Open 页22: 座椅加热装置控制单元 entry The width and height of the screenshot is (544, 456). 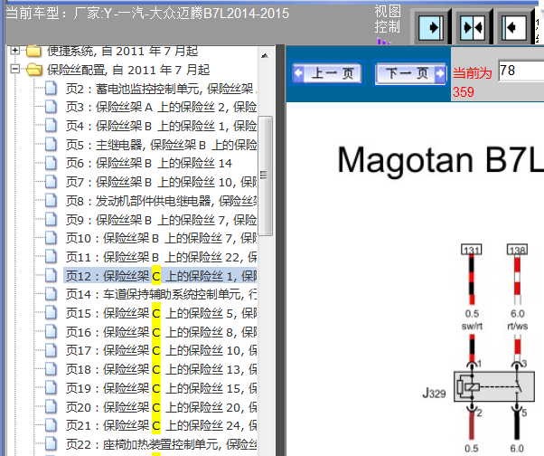[x=162, y=445]
